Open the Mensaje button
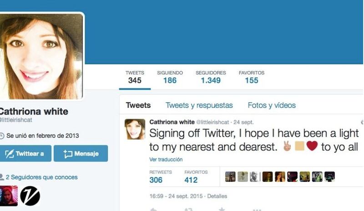 (81, 153)
